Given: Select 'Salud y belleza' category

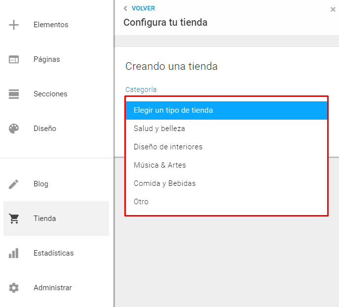Looking at the screenshot, I should click(x=226, y=129).
